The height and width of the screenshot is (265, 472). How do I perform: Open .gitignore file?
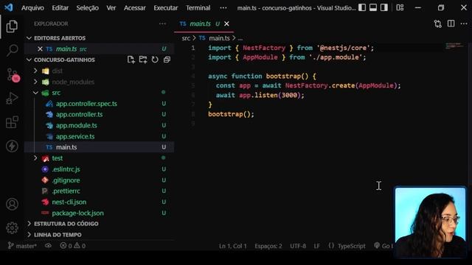click(66, 180)
